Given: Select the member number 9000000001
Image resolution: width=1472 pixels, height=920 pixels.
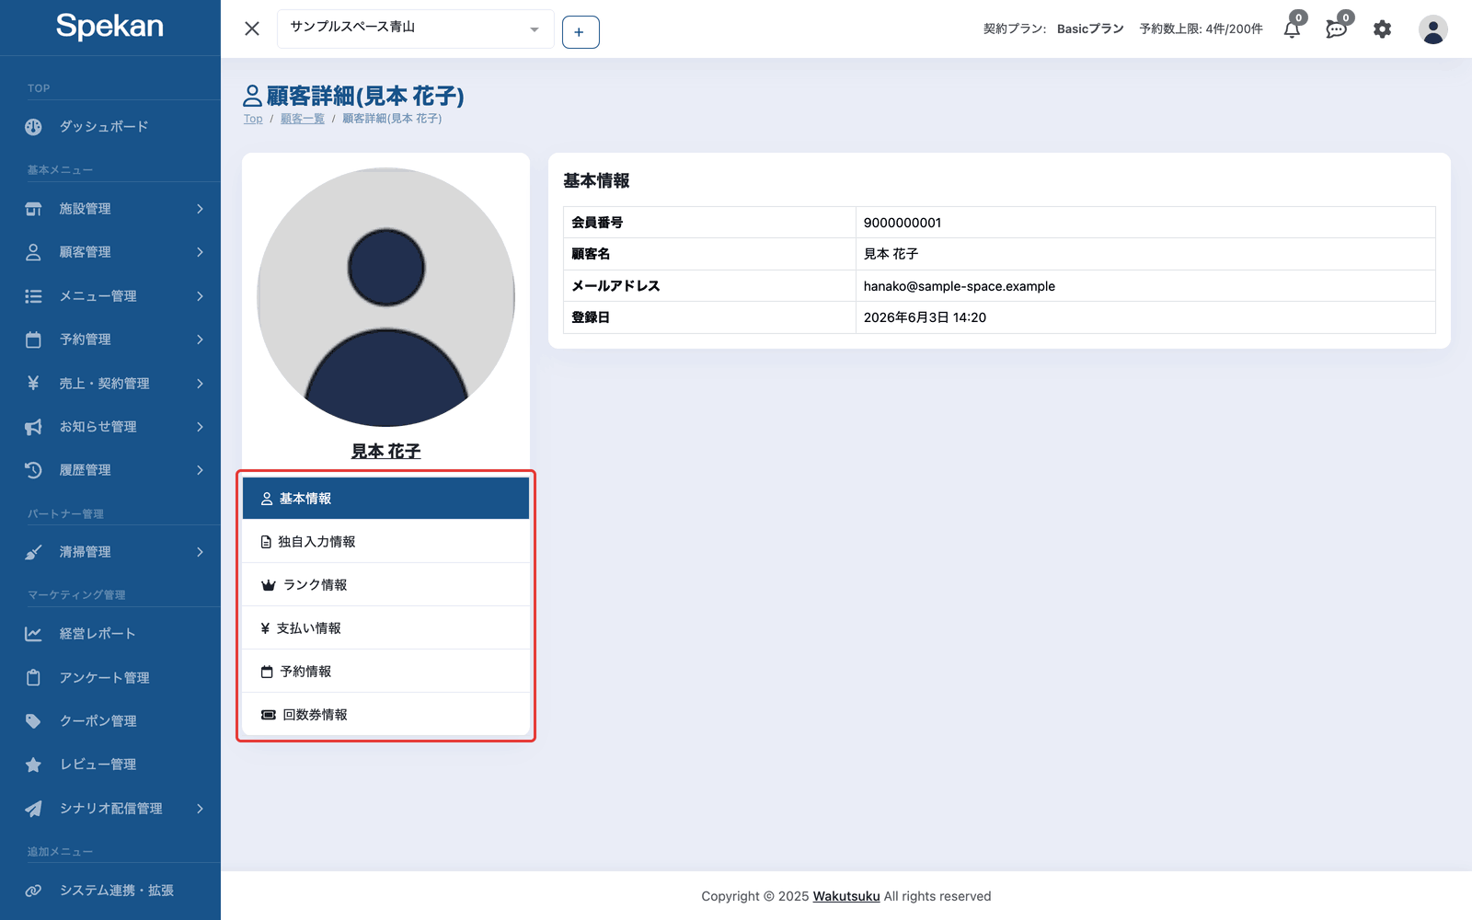Looking at the screenshot, I should [903, 223].
